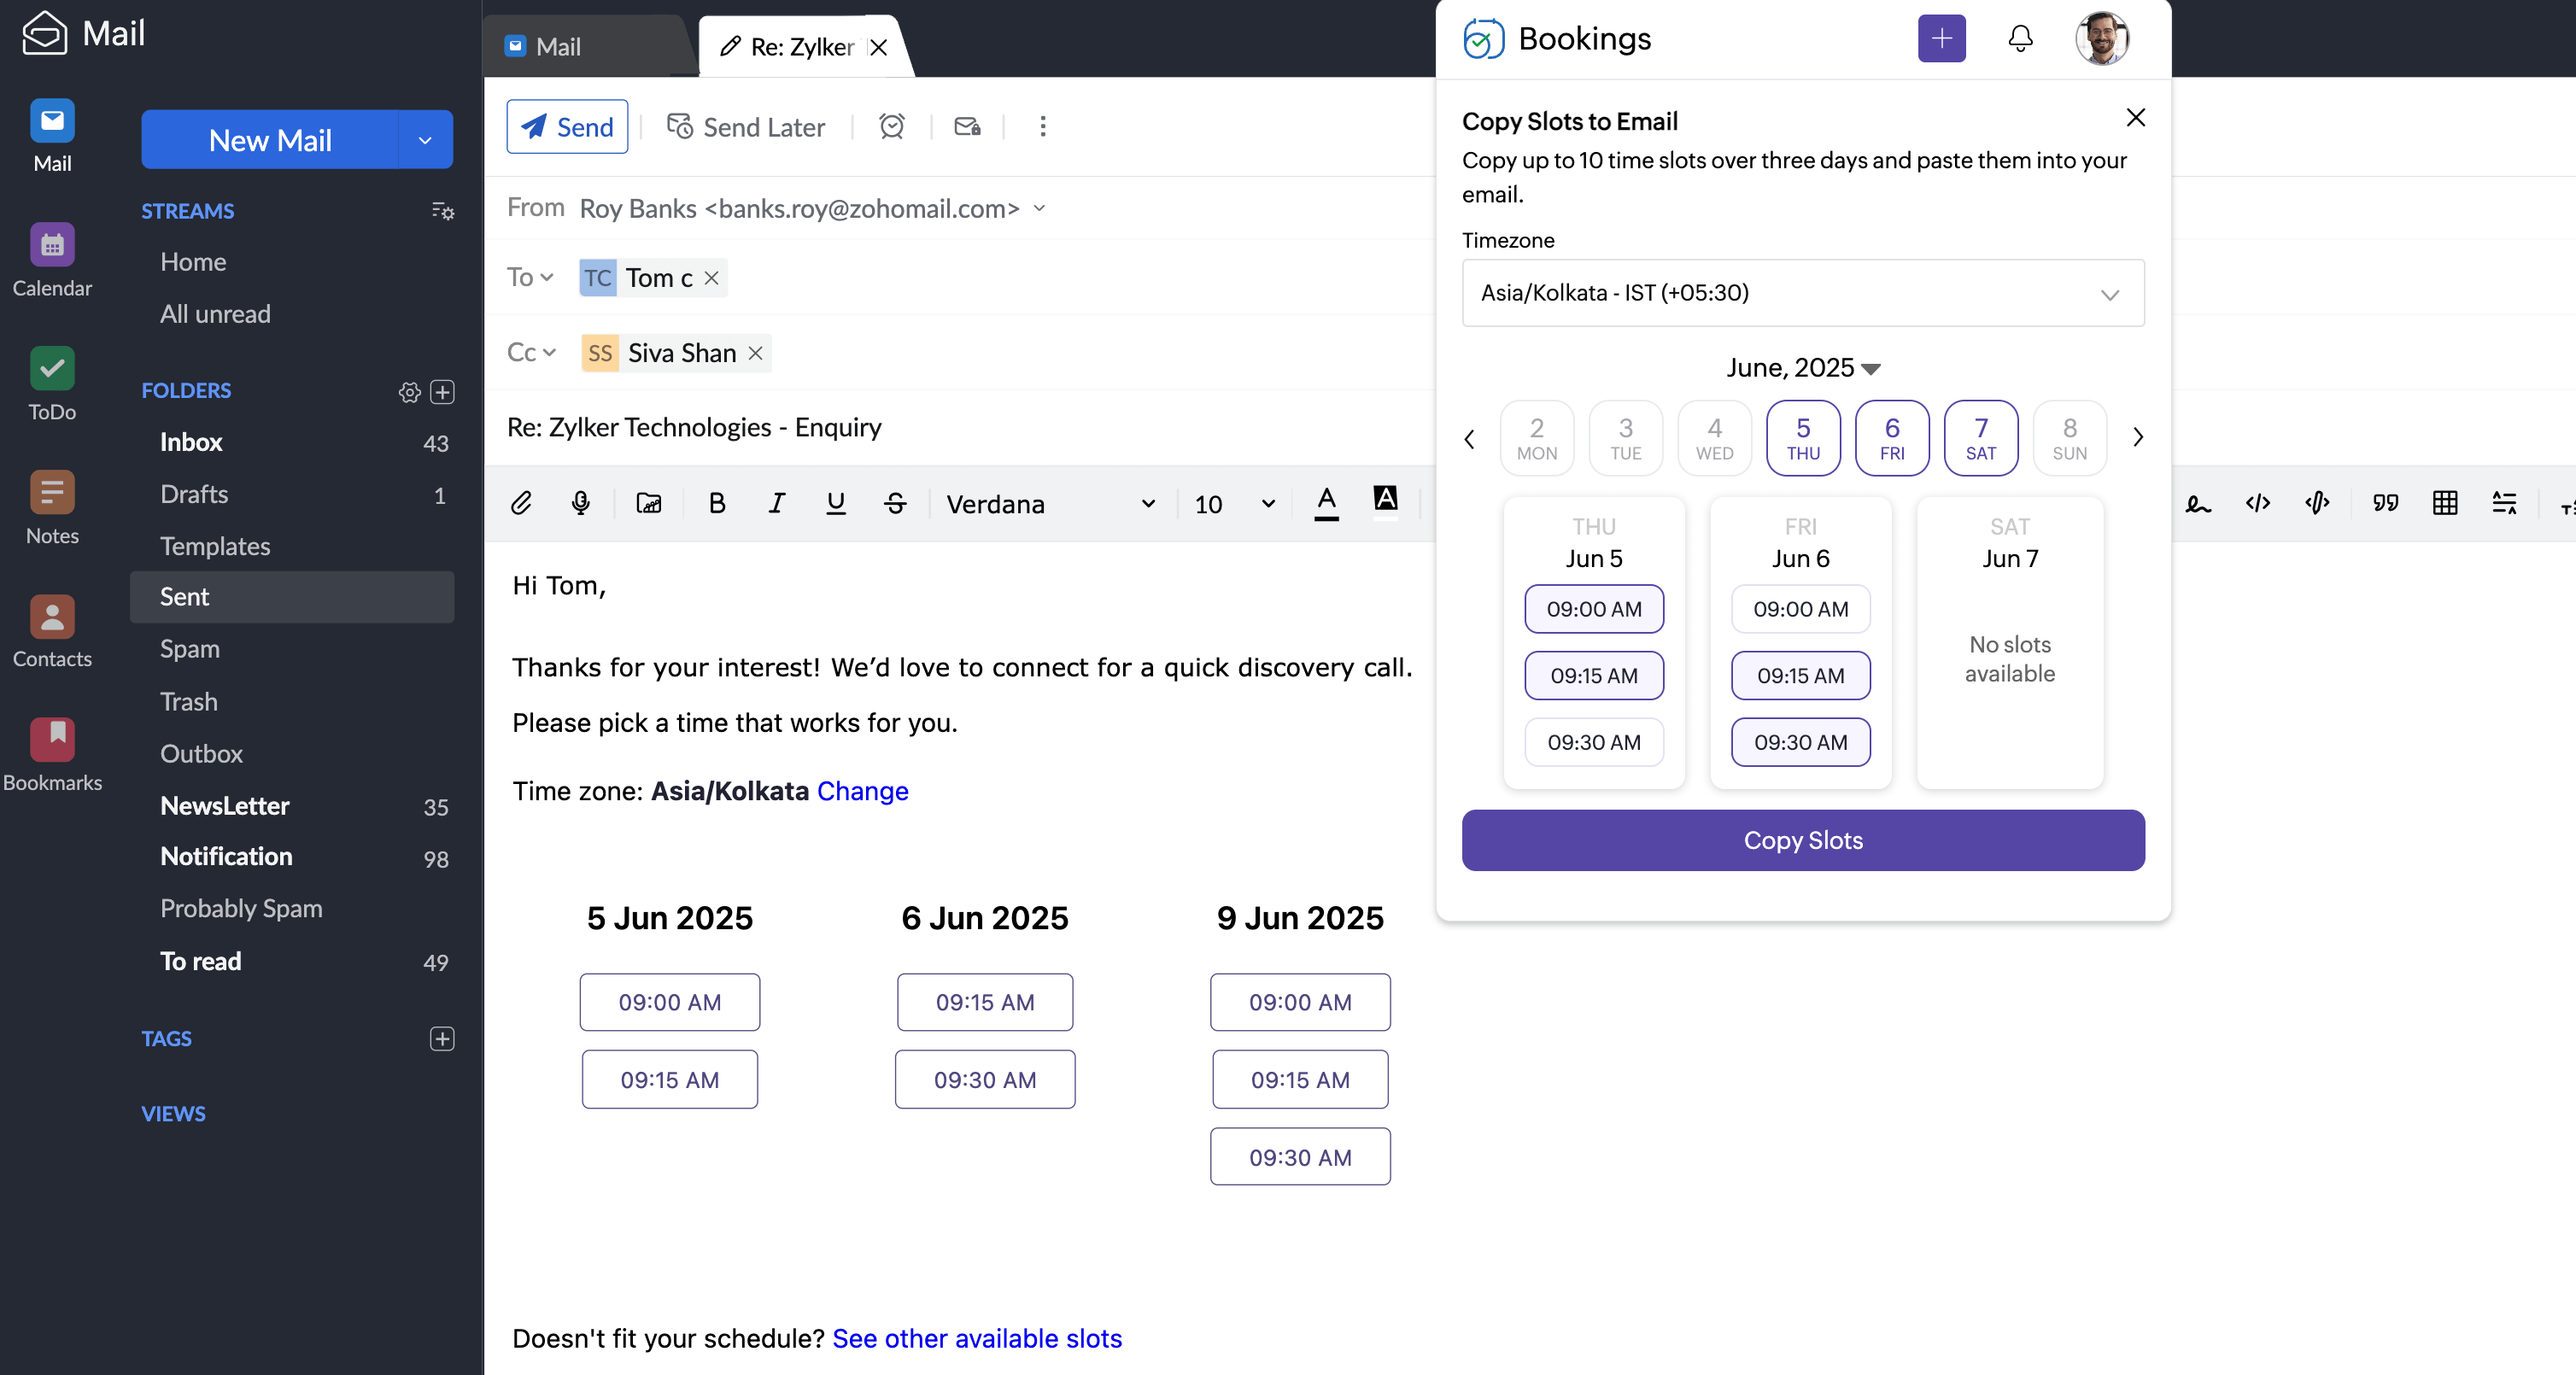Screen dimensions: 2576x1375
Task: Open the Calendar app in sidebar
Action: click(52, 260)
